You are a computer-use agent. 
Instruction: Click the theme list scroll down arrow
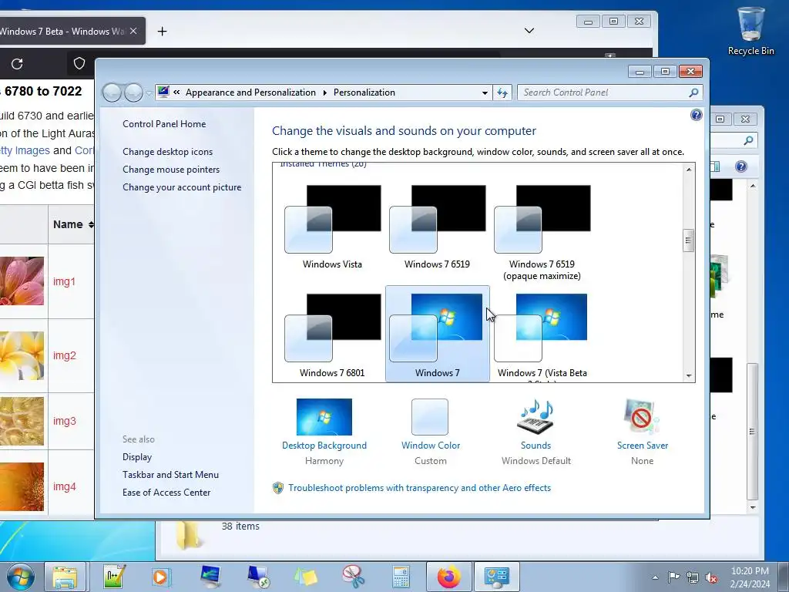click(x=688, y=376)
